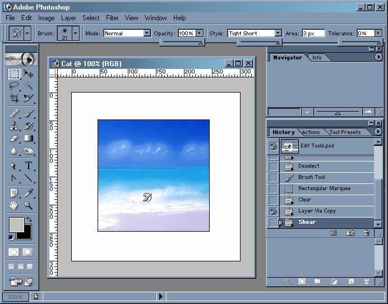
Task: Set history brush source to Deselect state
Action: (274, 166)
